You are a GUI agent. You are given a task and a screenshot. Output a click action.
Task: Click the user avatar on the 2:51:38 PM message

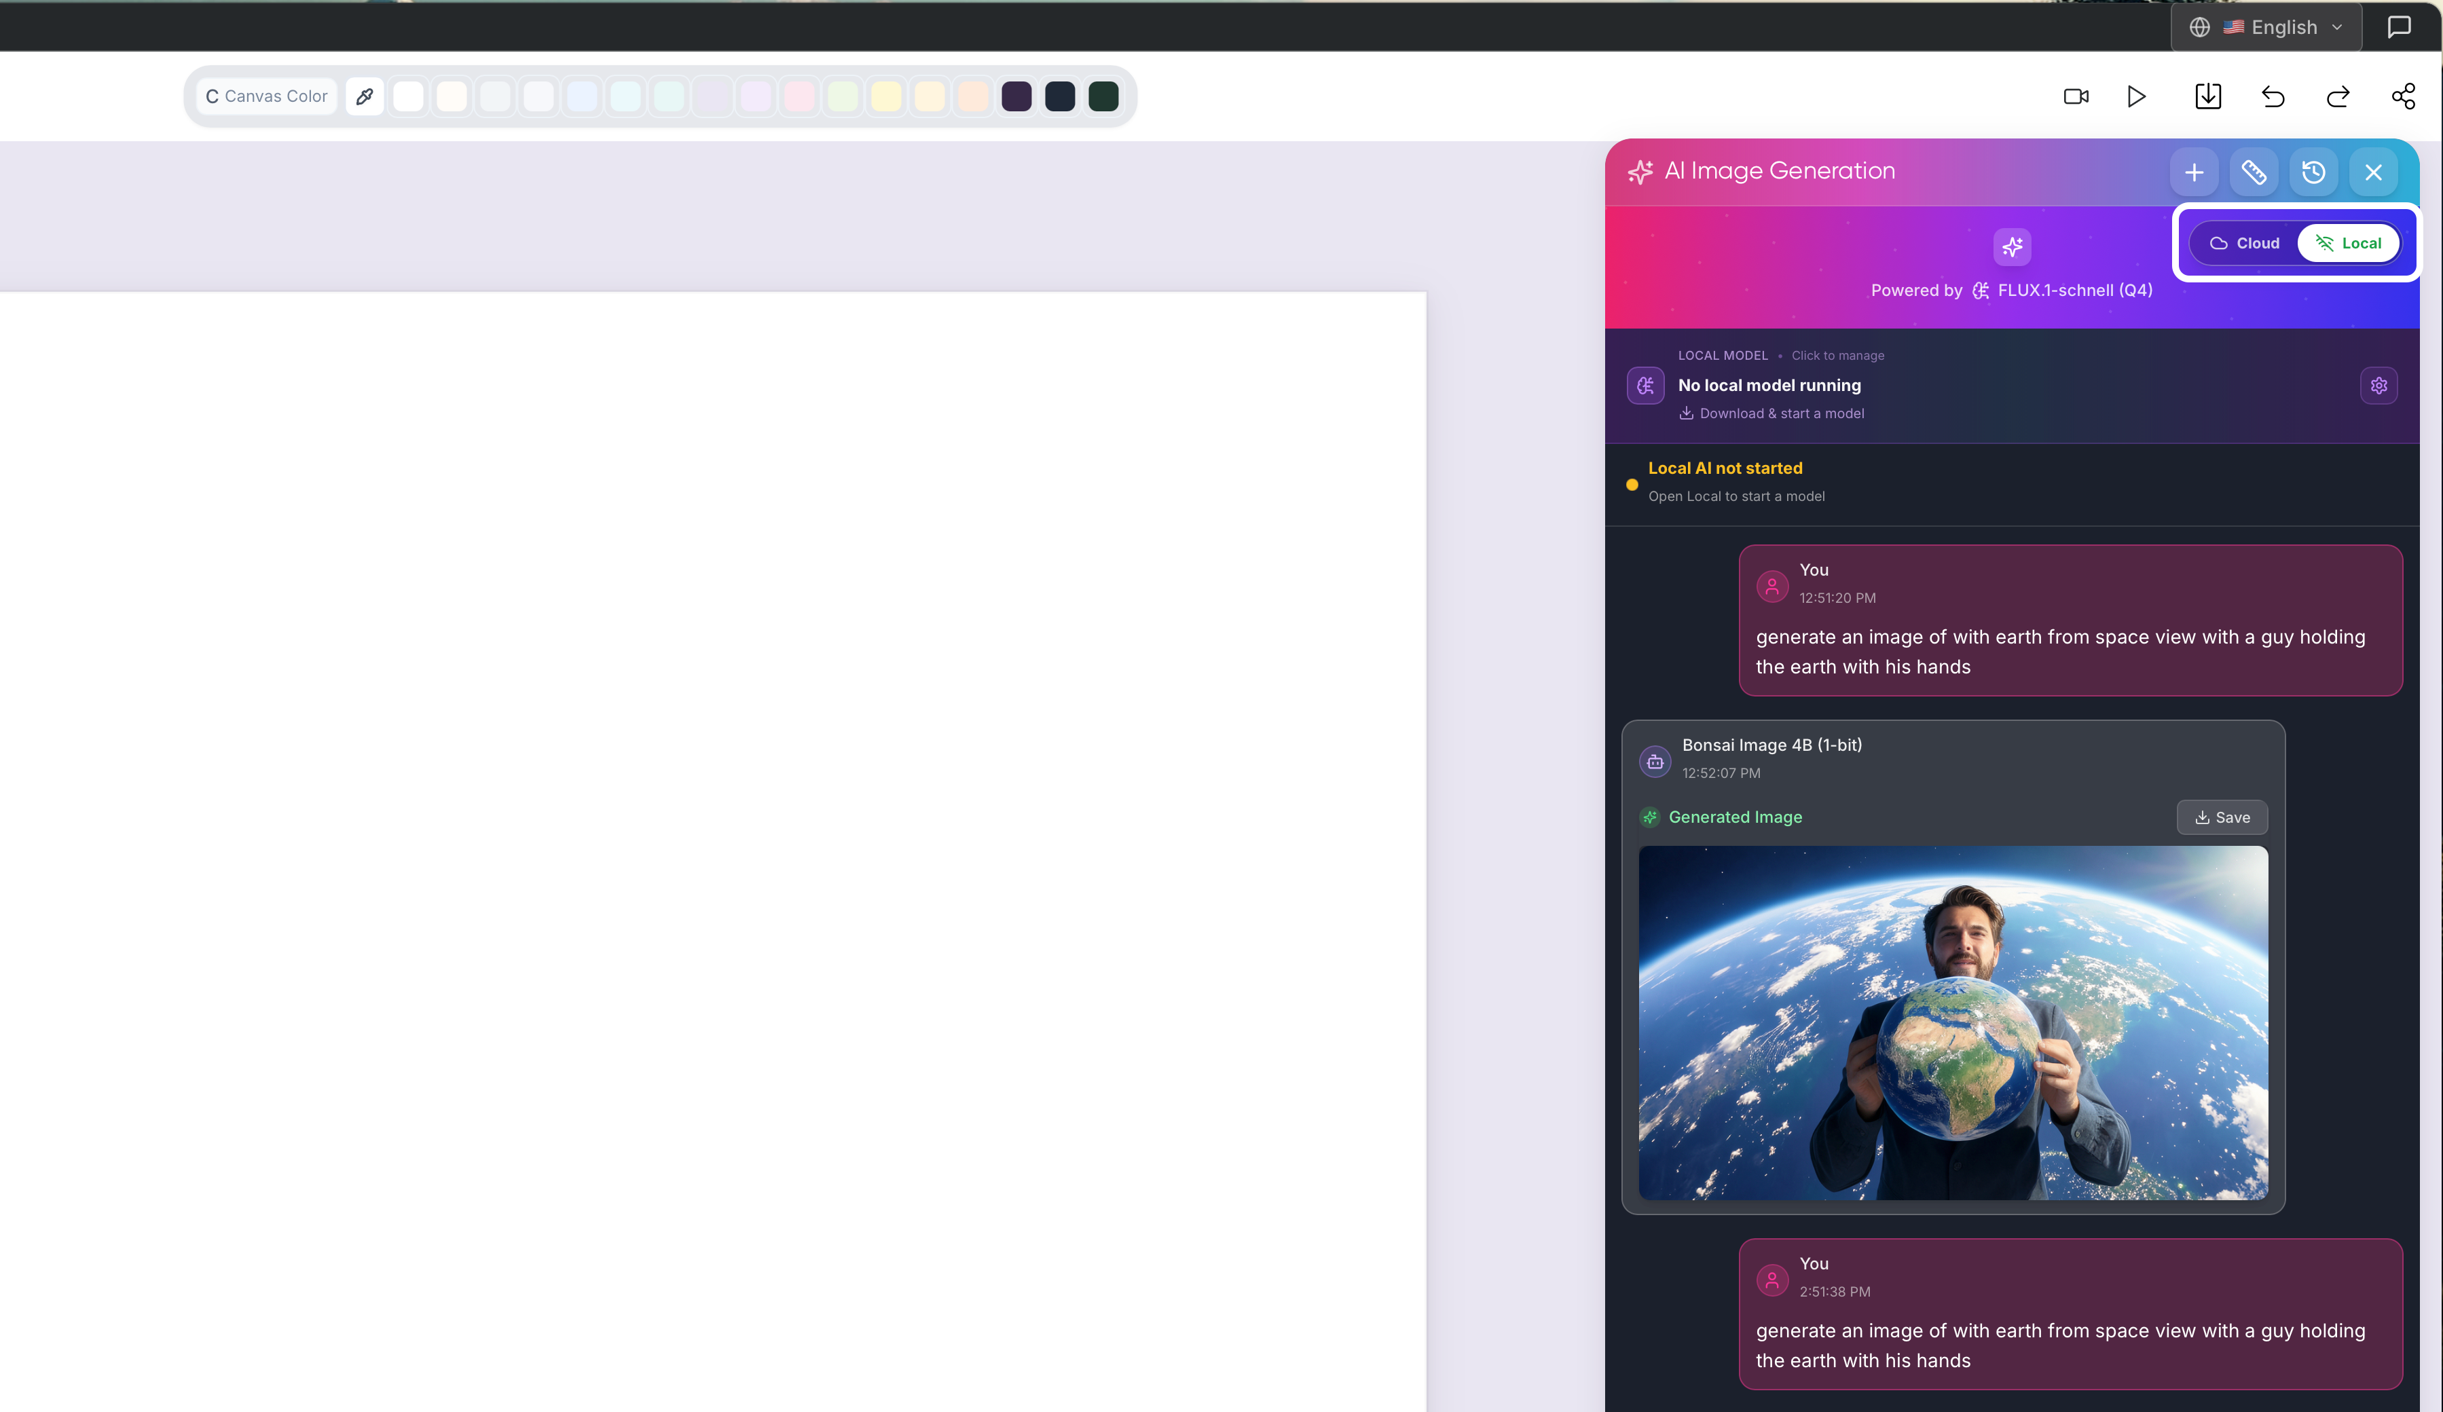tap(1772, 1279)
